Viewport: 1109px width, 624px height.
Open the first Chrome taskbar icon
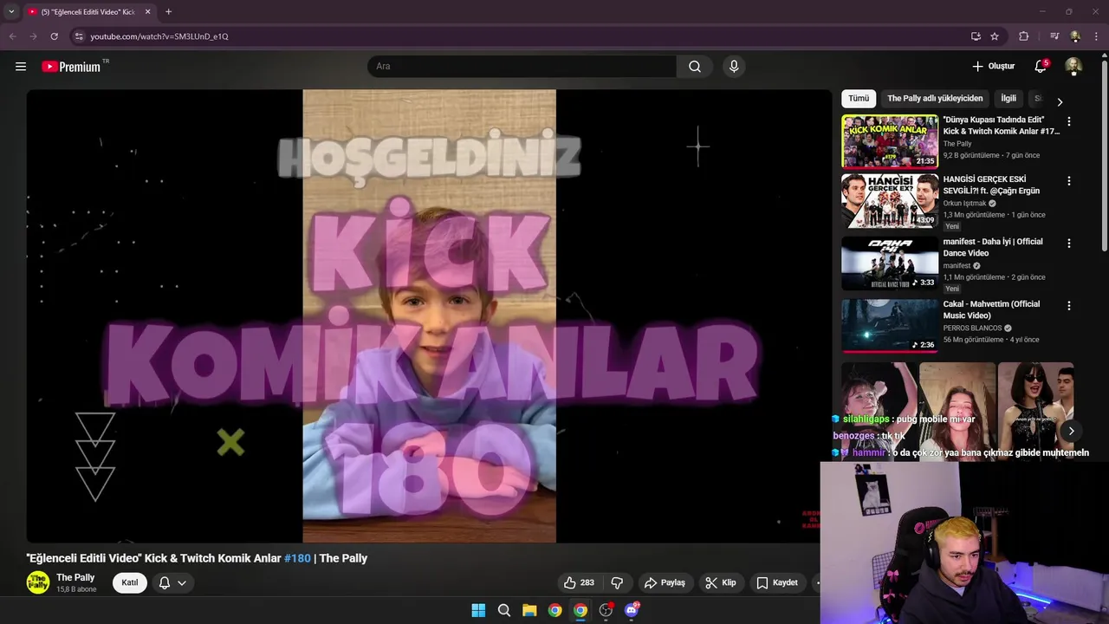[554, 610]
